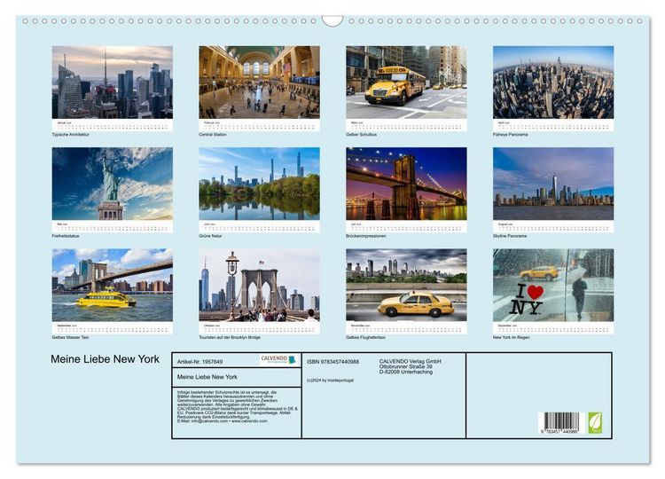Viewport: 665px width, 479px height.
Task: Click the caption 'Fisheye Panorama'
Action: 510,135
